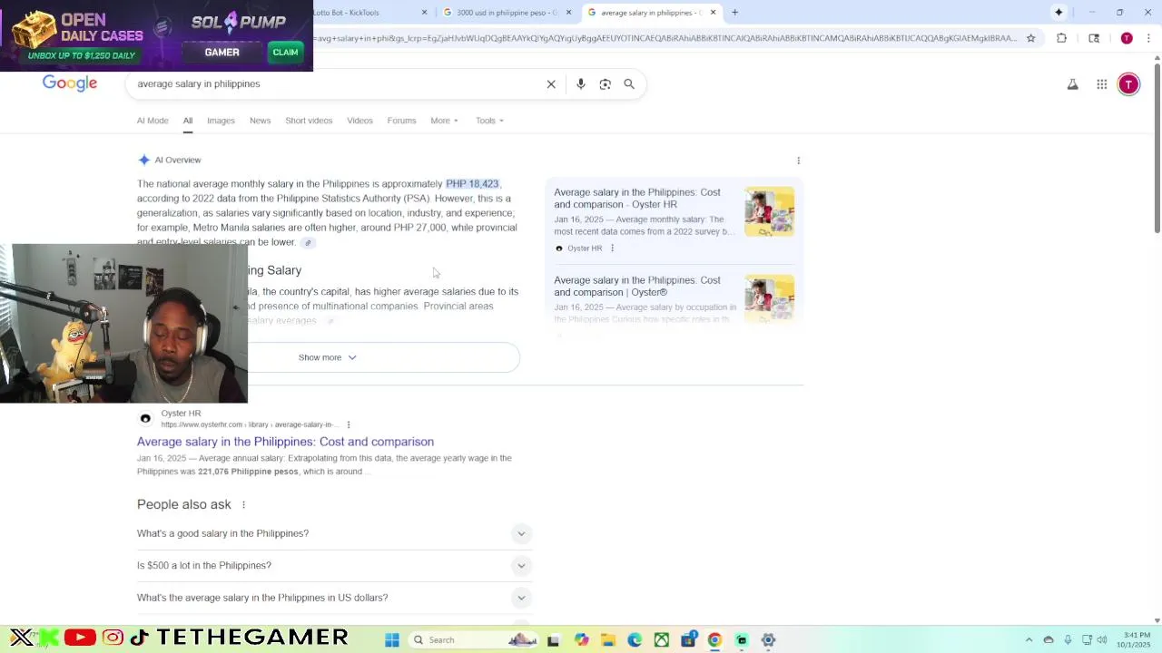Open the Copilot icon in the taskbar
1162x653 pixels.
(581, 640)
